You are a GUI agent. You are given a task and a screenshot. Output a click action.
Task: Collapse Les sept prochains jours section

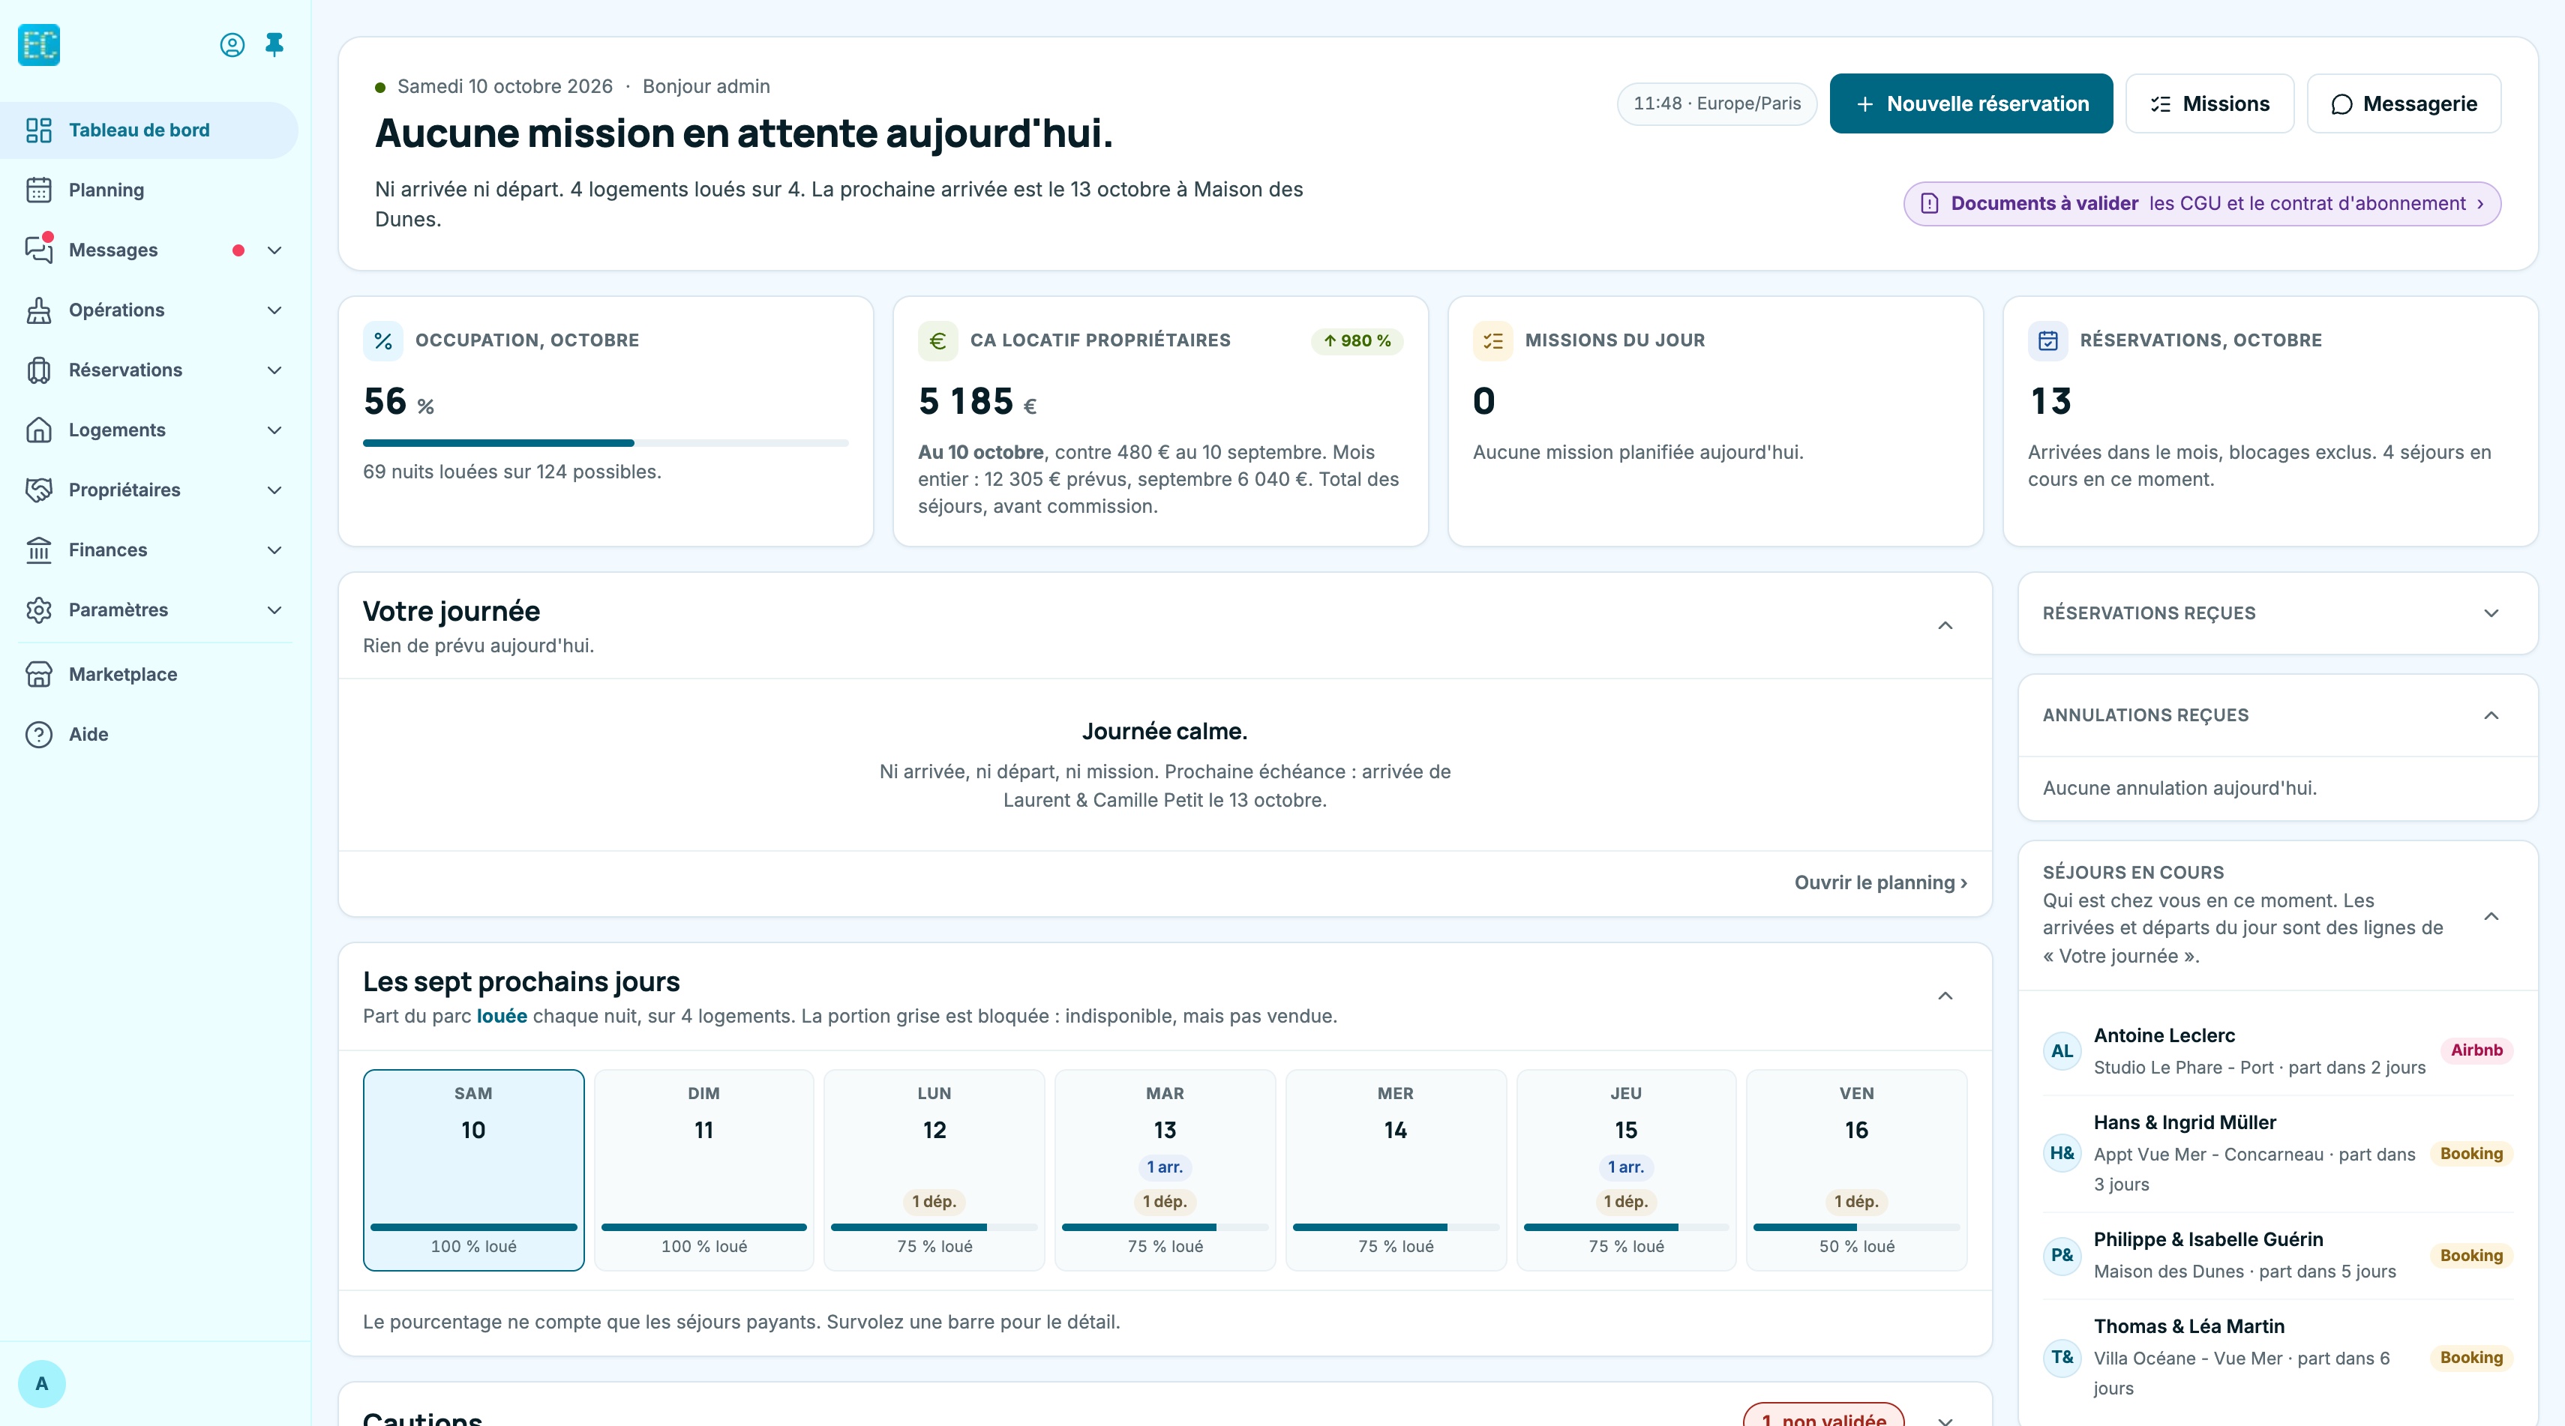(x=1945, y=996)
